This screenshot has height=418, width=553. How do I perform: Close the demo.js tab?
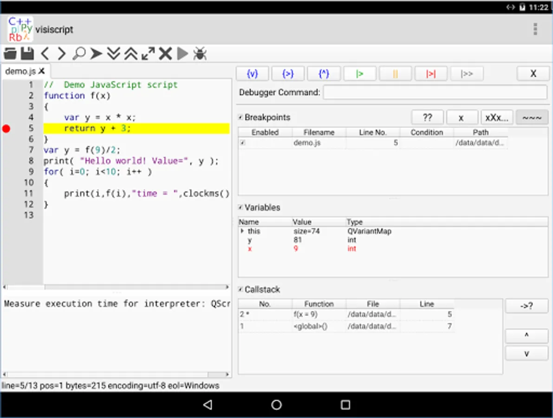pyautogui.click(x=41, y=71)
